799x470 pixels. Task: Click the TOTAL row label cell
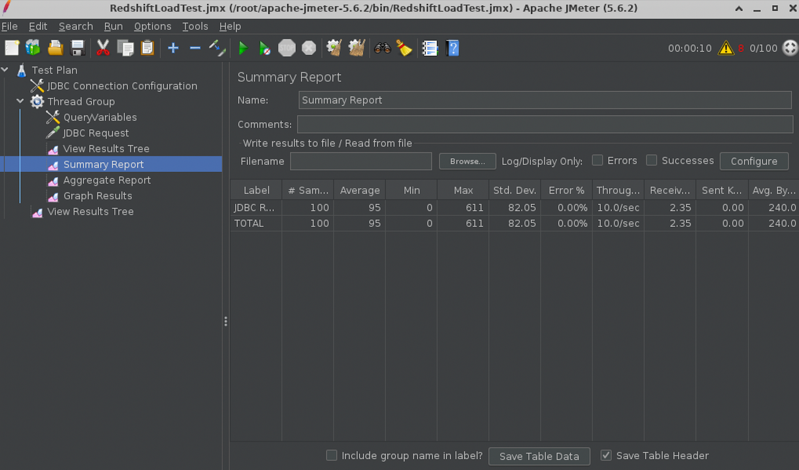click(x=256, y=223)
